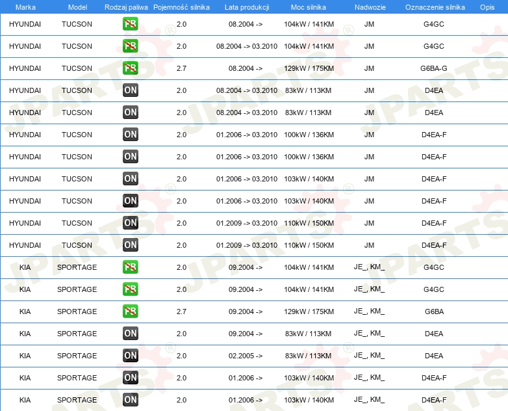Click the Model column header

coord(77,7)
